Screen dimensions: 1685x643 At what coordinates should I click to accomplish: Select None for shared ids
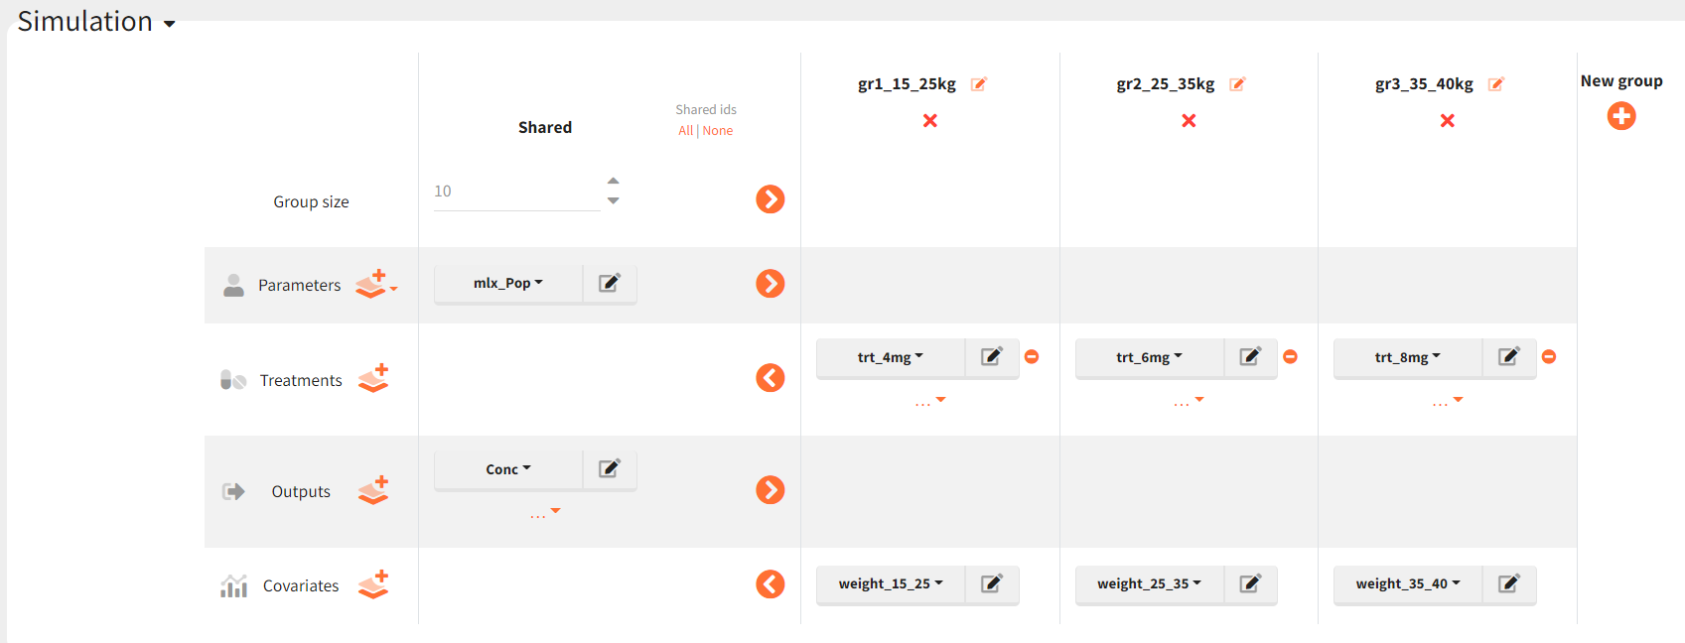coord(718,131)
